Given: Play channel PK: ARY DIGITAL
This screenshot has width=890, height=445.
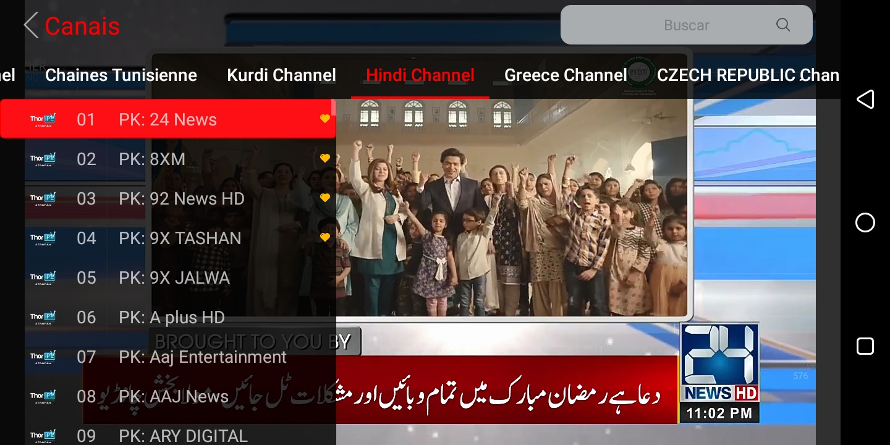Looking at the screenshot, I should point(168,431).
